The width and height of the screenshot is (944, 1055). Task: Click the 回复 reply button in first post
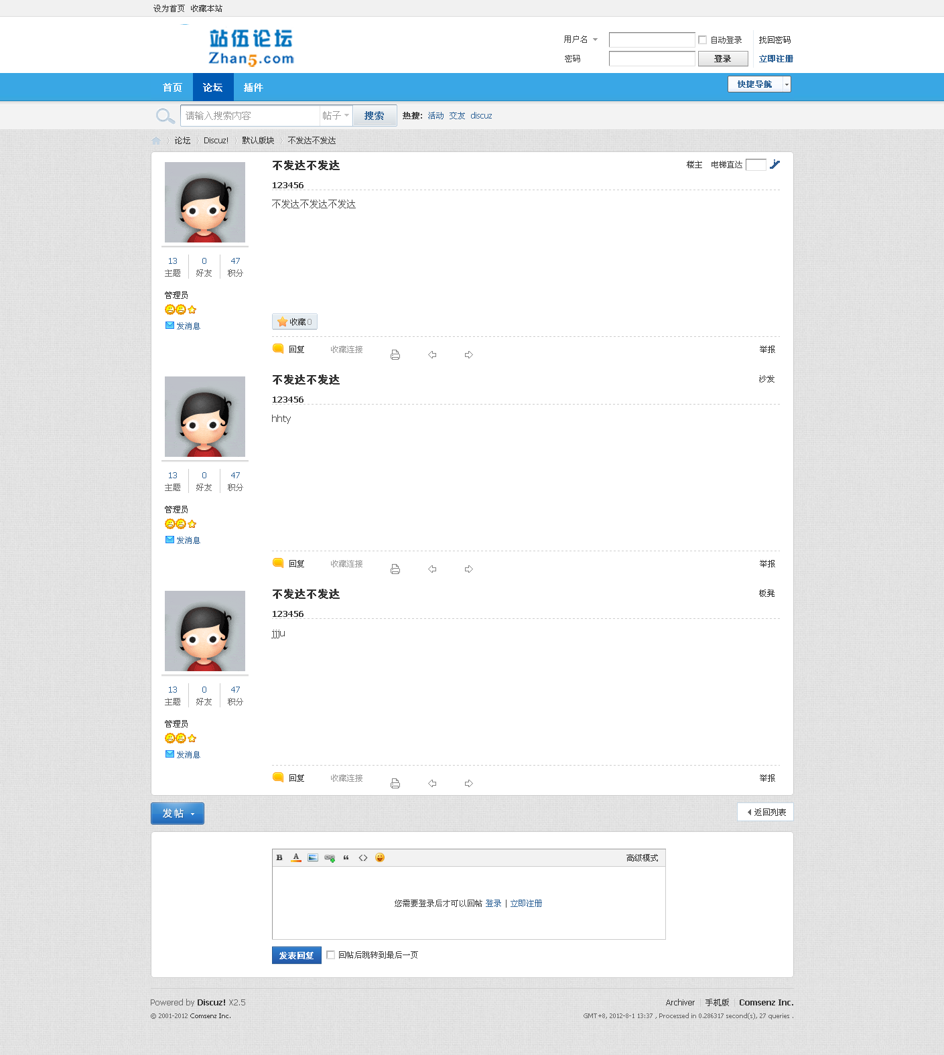tap(289, 349)
